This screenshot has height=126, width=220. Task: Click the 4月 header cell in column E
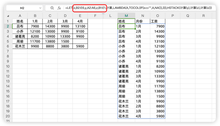click(x=80, y=21)
